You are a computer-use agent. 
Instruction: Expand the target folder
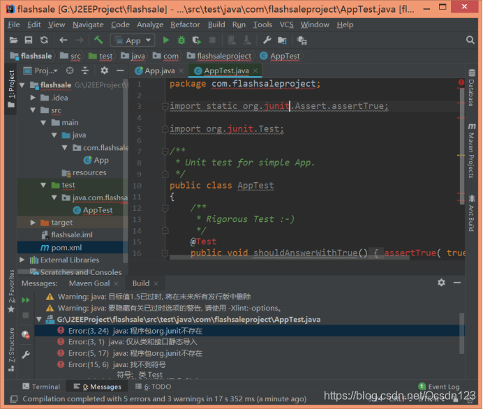(33, 223)
